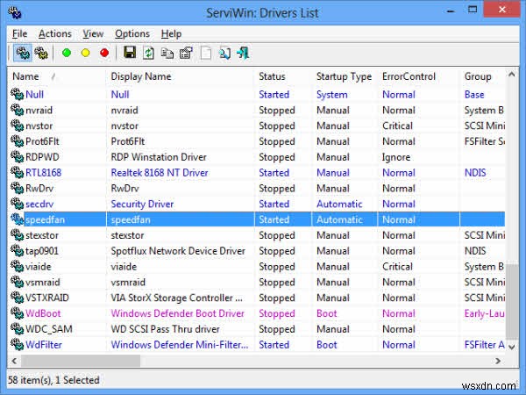Image resolution: width=526 pixels, height=395 pixels.
Task: Click the Copy selected items icon
Action: [167, 53]
